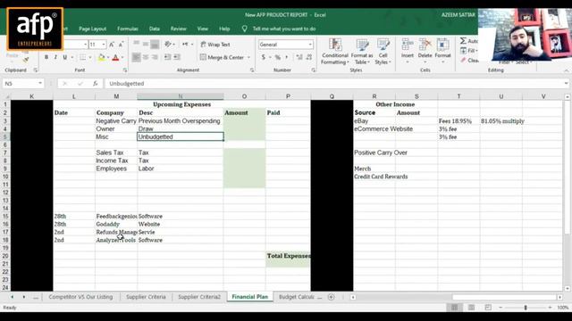This screenshot has height=321, width=572.
Task: Decrease font size with small A
Action: 121,45
